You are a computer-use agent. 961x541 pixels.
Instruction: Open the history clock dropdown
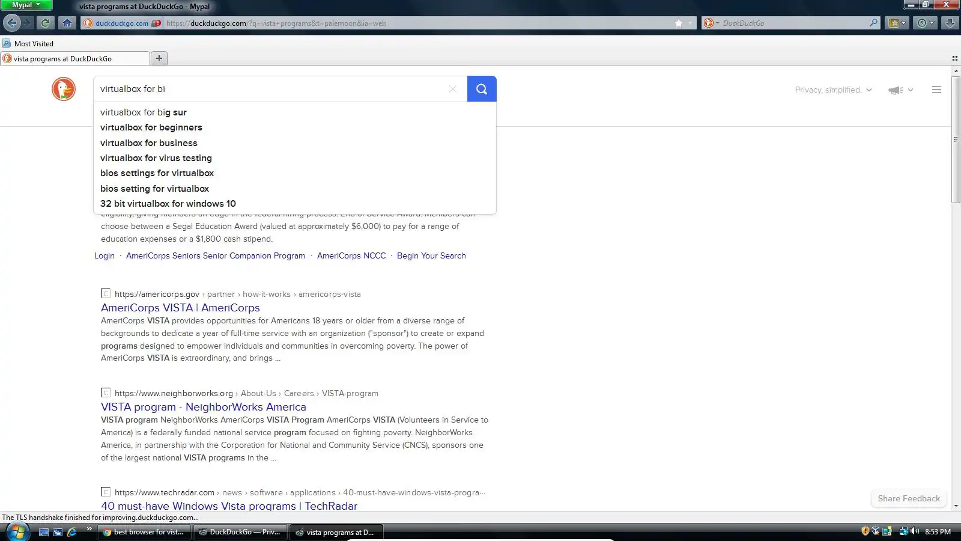pos(926,23)
